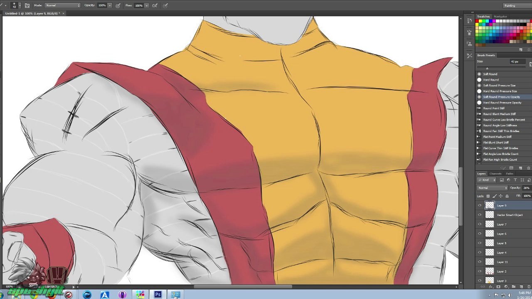Select the Hard Round brush preset
This screenshot has height=299, width=532.
pos(491,80)
